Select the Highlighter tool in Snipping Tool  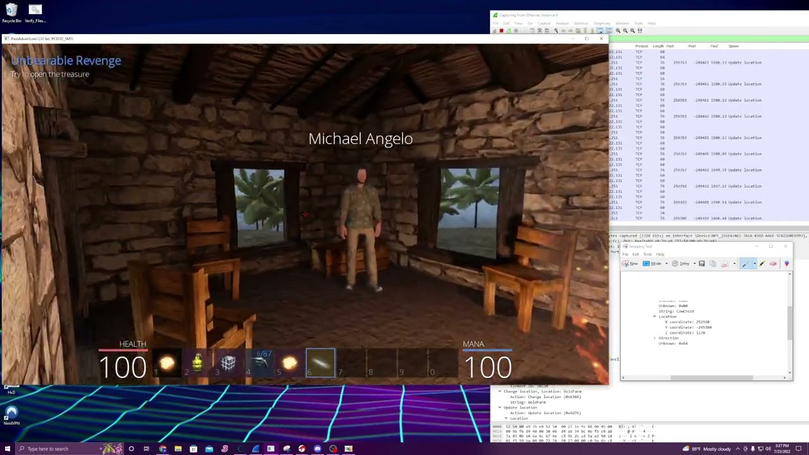point(762,264)
